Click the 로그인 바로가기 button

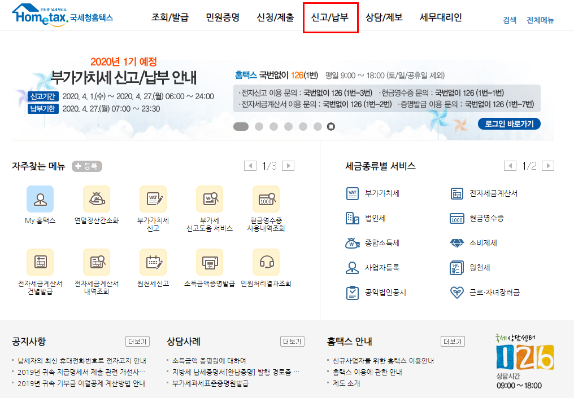(509, 124)
